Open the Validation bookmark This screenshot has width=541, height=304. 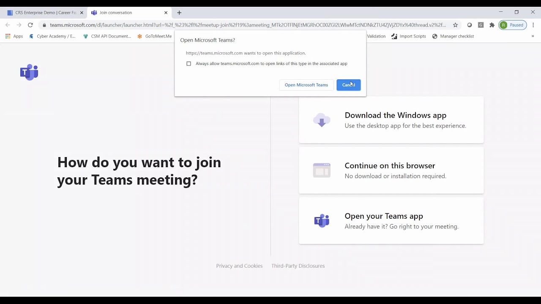[376, 36]
